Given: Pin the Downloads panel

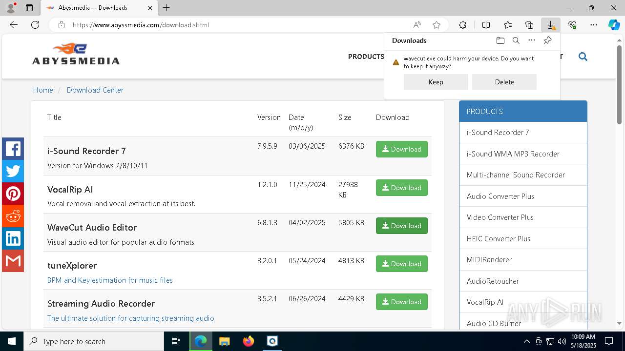Looking at the screenshot, I should (547, 40).
